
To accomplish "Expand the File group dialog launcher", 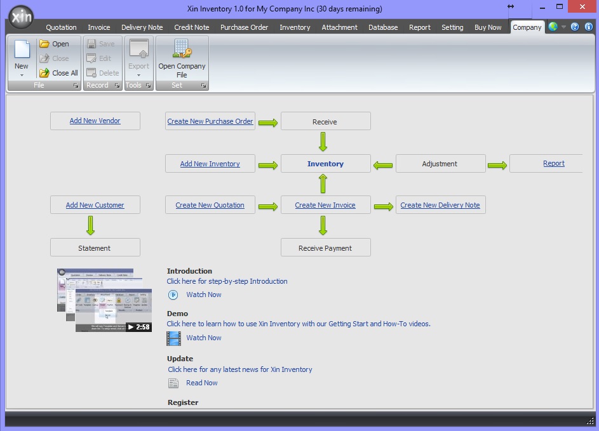I will [x=76, y=86].
